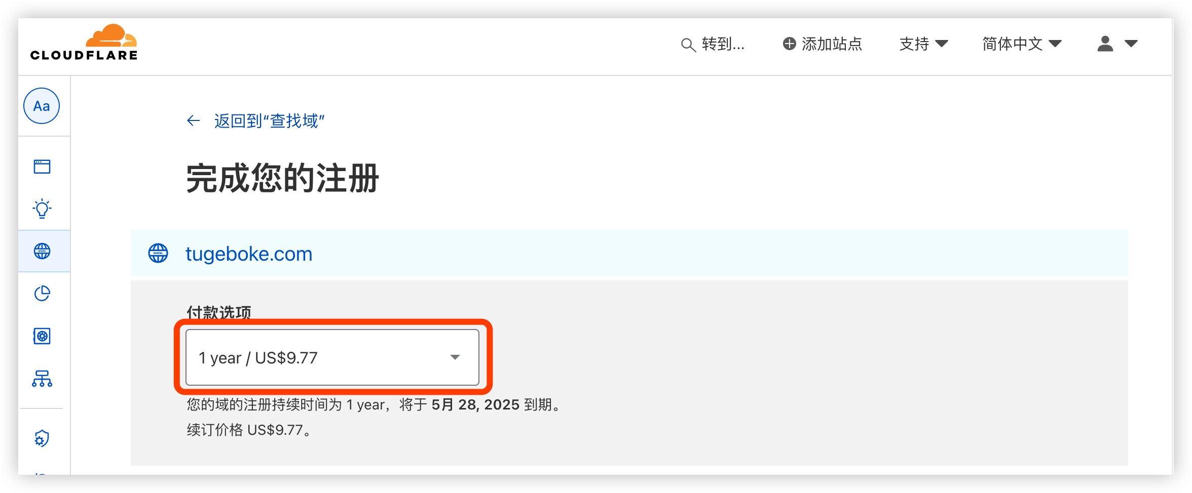Click the back arrow beside 返回到
The image size is (1192, 493).
pyautogui.click(x=193, y=121)
